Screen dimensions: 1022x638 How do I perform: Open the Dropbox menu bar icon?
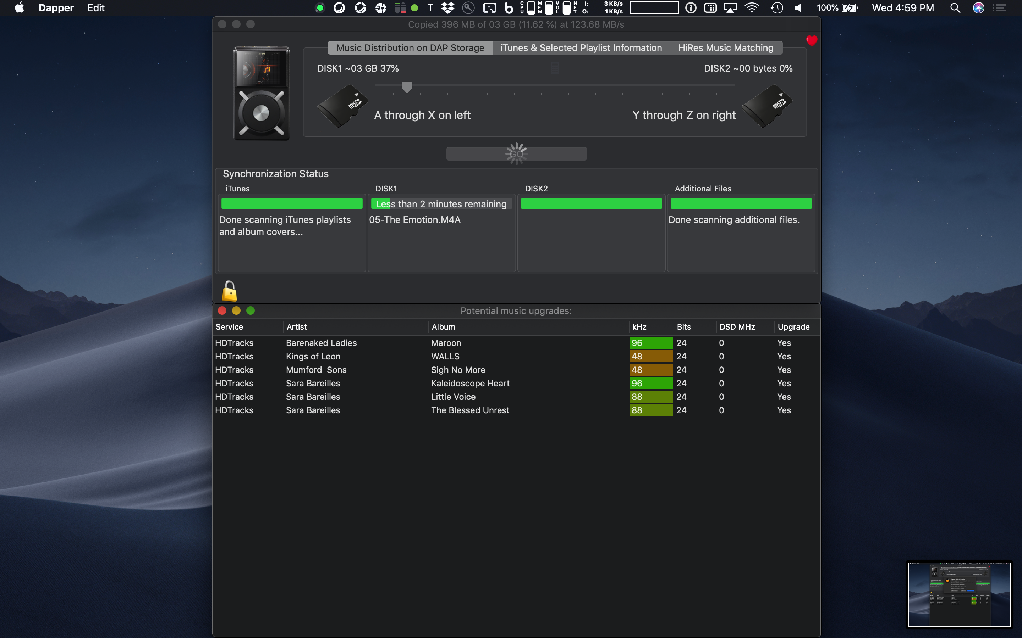(x=447, y=7)
